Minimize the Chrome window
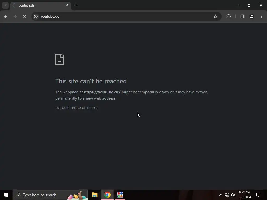The image size is (267, 200). pyautogui.click(x=237, y=5)
